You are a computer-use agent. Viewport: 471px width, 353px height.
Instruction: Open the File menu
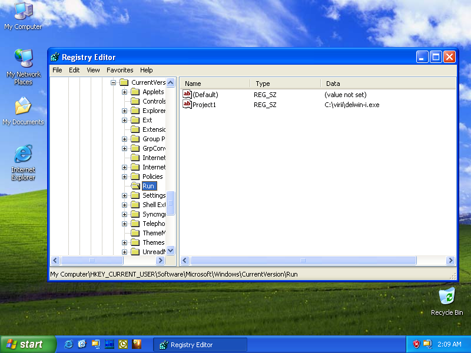point(57,70)
